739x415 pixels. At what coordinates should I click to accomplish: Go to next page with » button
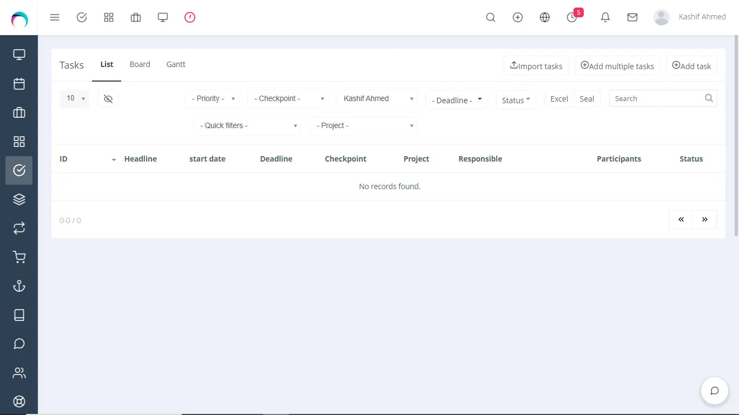[705, 219]
